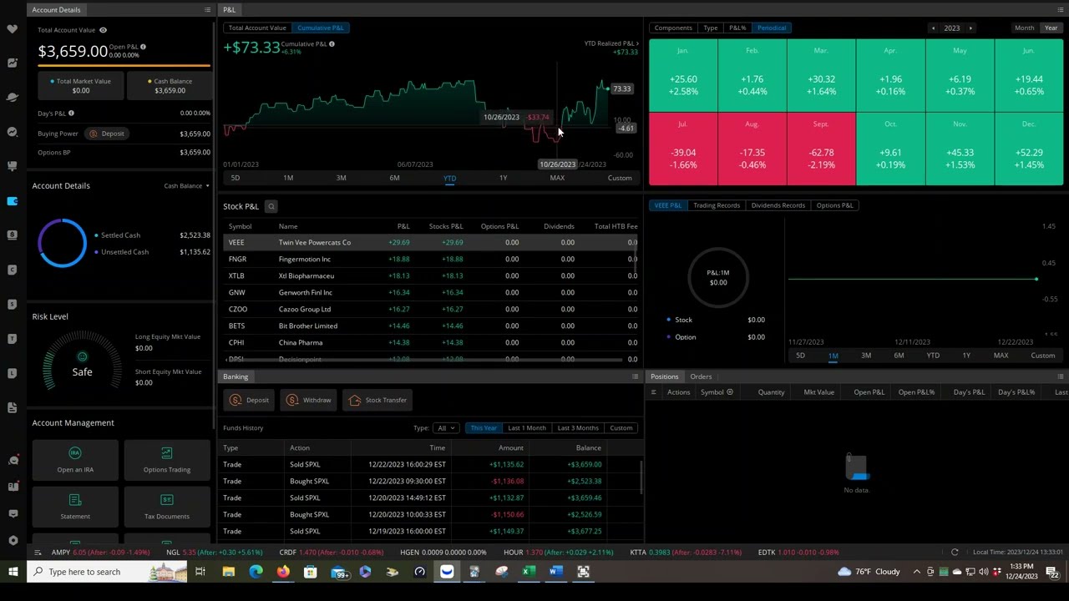Select the Sept. red P&L tile
Viewport: 1069px width, 601px height.
[x=821, y=149]
